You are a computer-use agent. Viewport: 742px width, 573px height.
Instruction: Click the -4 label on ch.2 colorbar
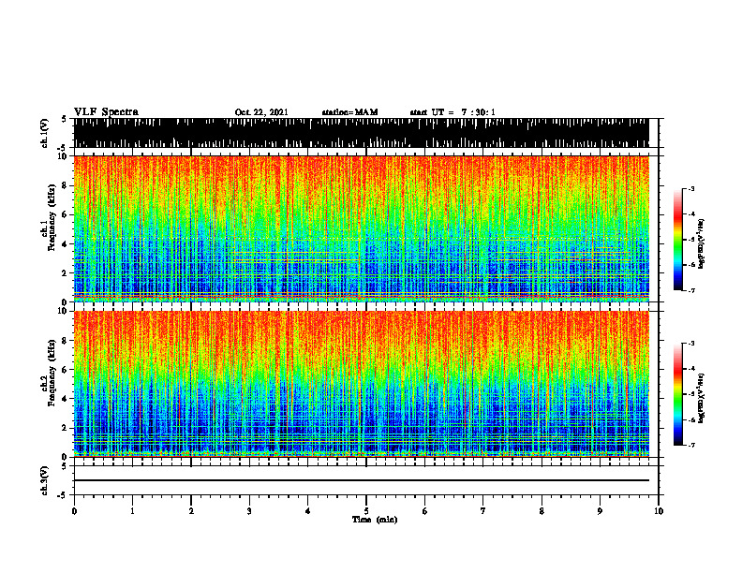pos(690,369)
